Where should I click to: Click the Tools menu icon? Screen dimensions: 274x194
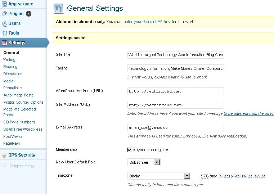[x=4, y=33]
